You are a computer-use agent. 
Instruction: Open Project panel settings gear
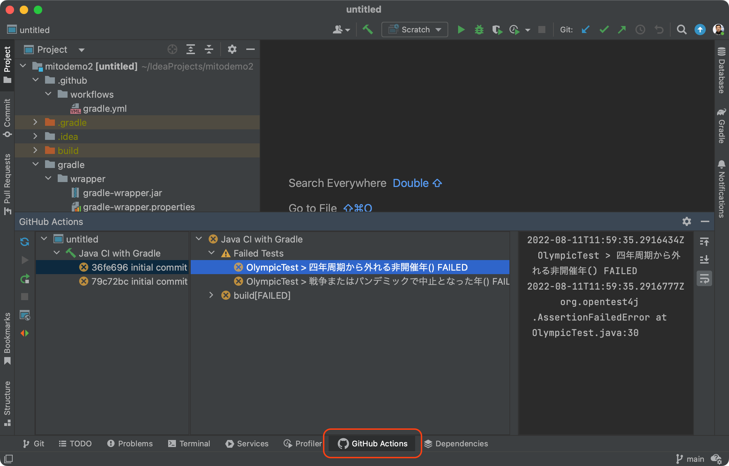[232, 49]
